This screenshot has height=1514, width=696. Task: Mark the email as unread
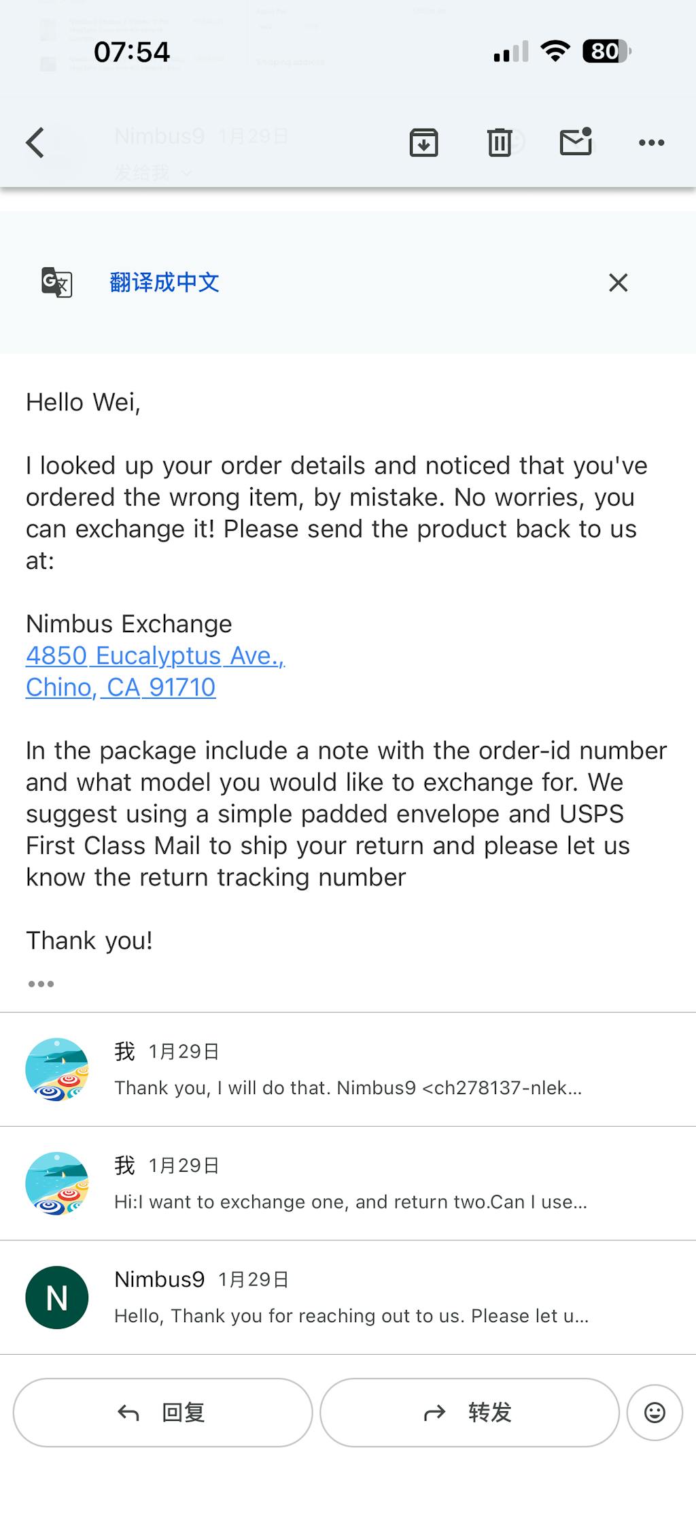pos(576,142)
